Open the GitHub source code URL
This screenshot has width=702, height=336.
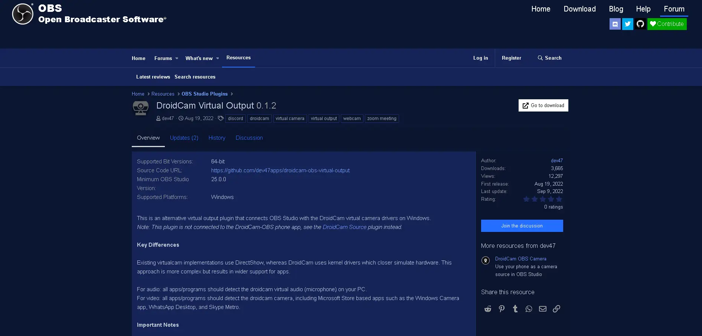click(x=280, y=170)
